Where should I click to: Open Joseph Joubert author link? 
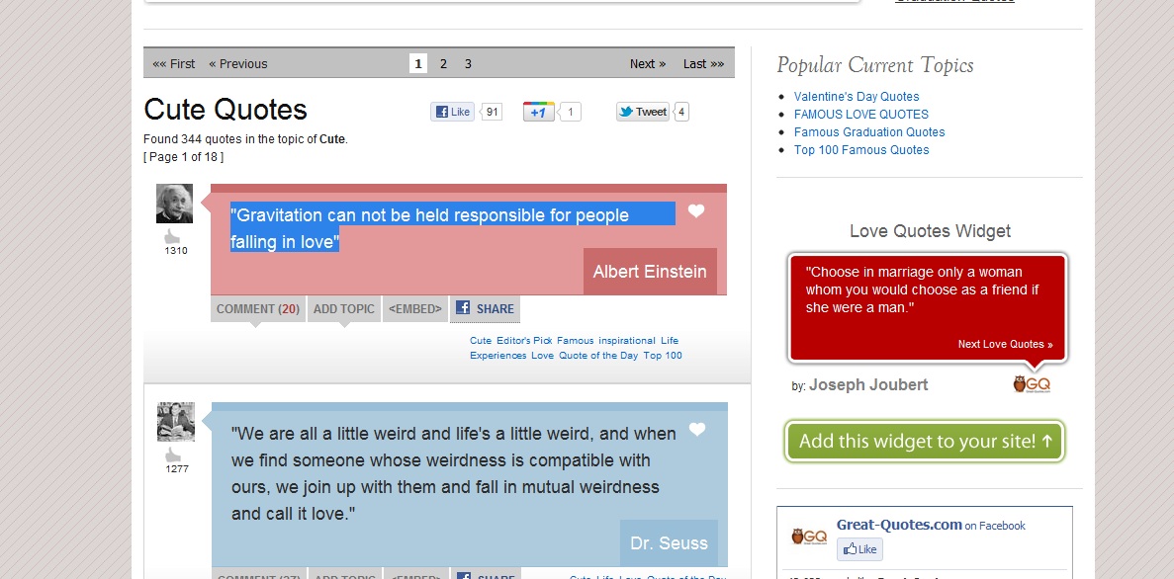[868, 385]
